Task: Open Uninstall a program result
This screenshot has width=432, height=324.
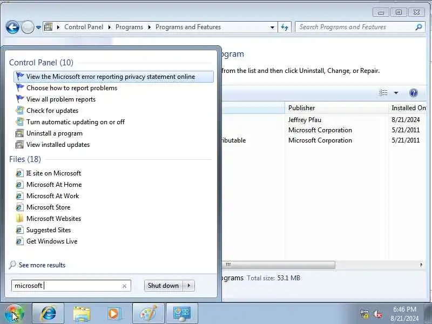Action: tap(55, 133)
